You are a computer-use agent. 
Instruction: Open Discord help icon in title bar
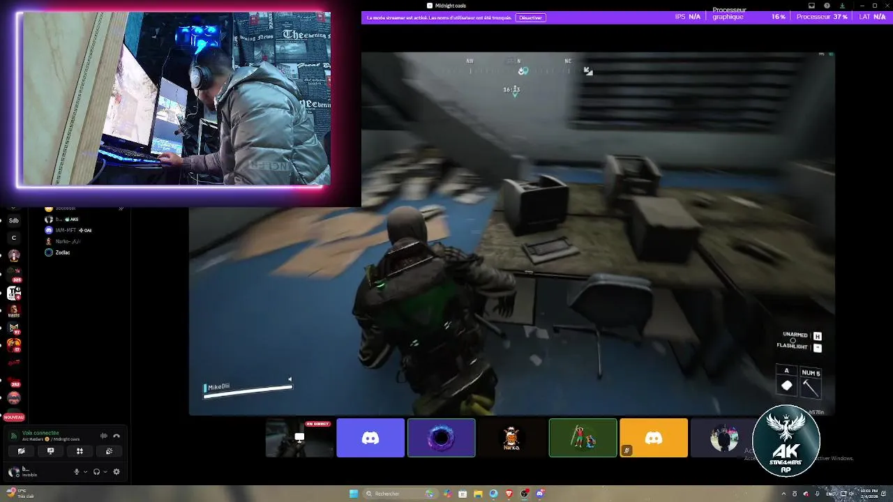point(827,6)
